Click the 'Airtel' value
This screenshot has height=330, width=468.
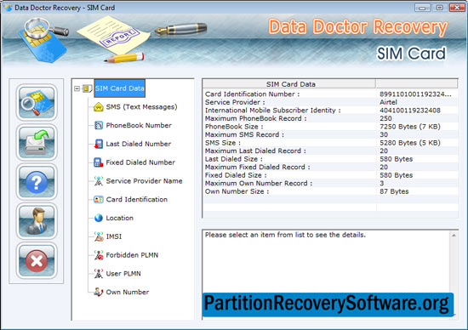pyautogui.click(x=388, y=102)
